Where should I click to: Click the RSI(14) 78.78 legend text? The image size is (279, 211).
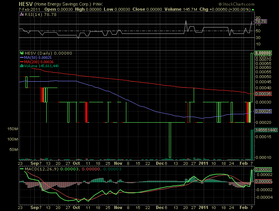(x=41, y=15)
